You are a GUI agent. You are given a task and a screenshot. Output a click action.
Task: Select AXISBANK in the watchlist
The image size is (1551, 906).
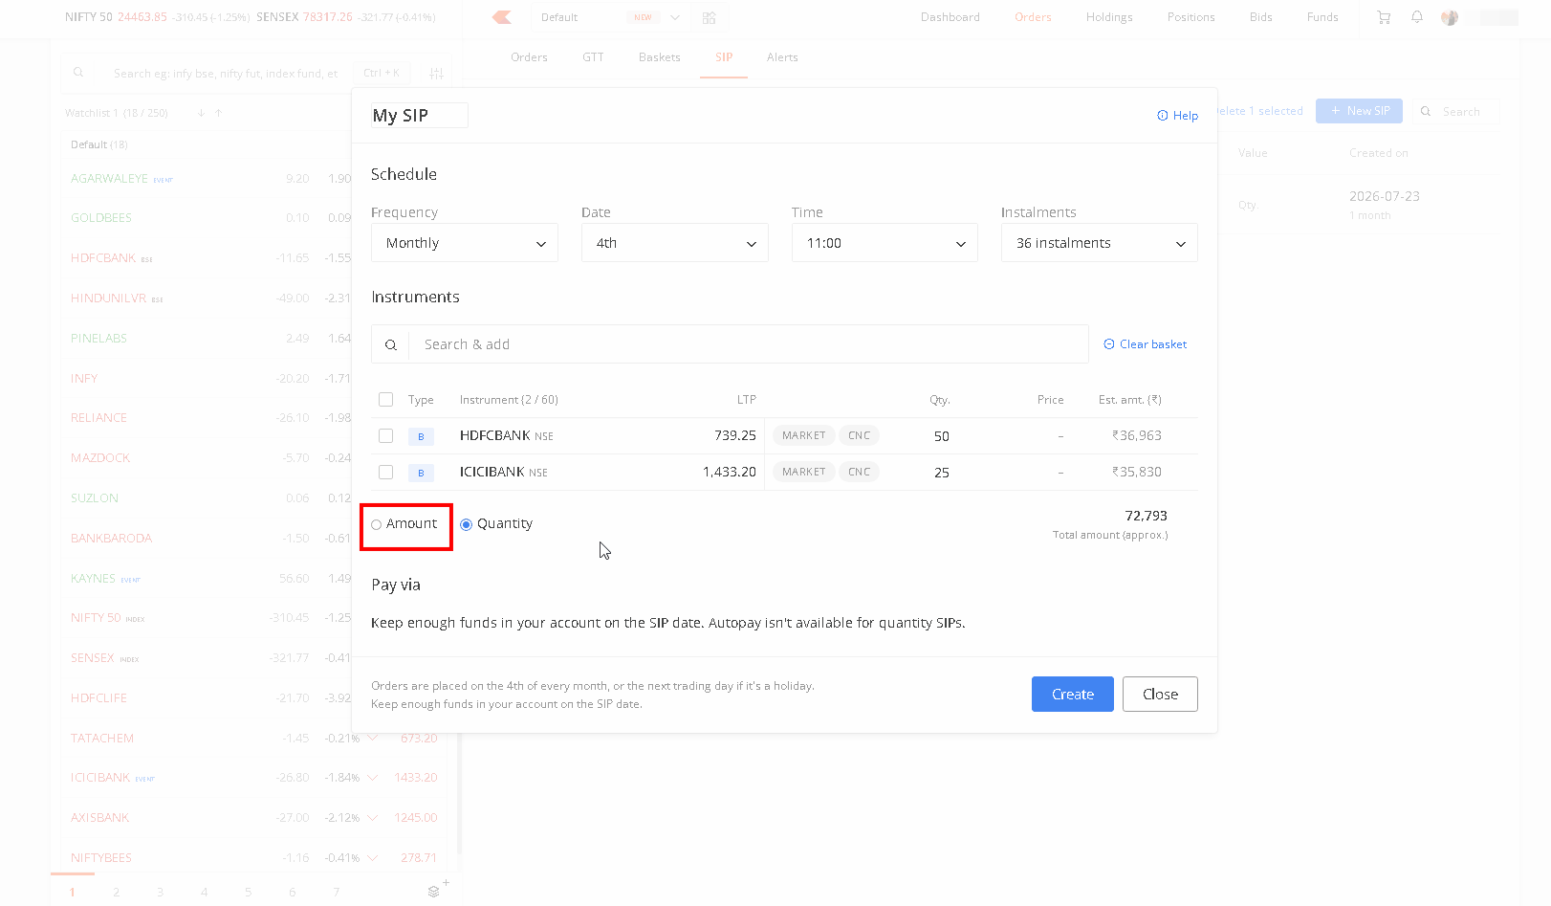(99, 818)
